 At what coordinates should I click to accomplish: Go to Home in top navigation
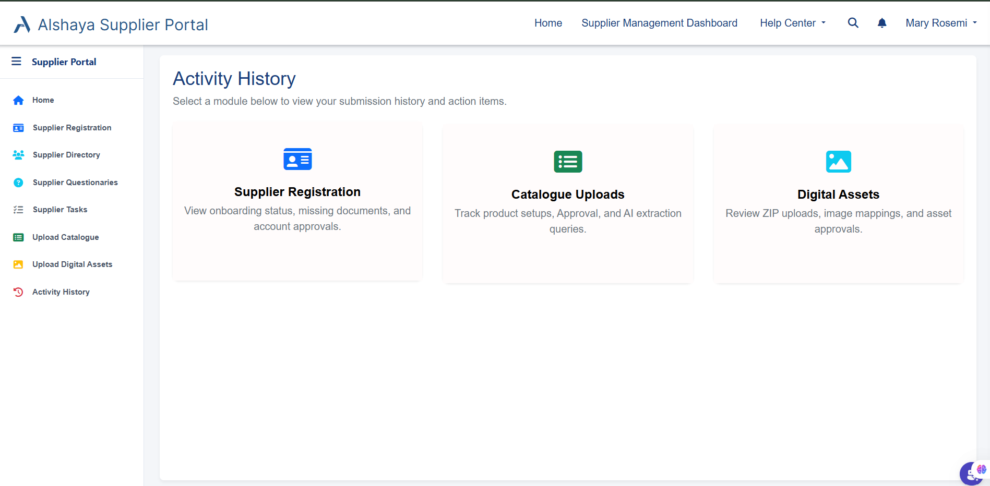tap(548, 23)
